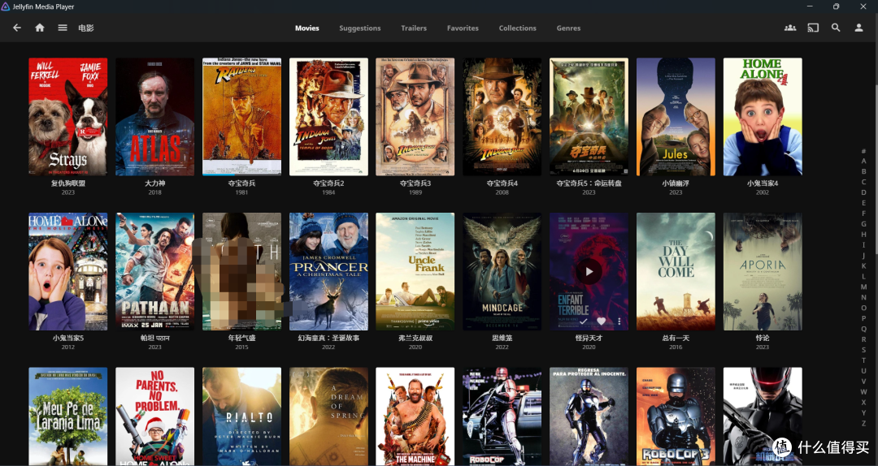Open the A Dream of Spring poster
The height and width of the screenshot is (466, 878).
pyautogui.click(x=328, y=416)
